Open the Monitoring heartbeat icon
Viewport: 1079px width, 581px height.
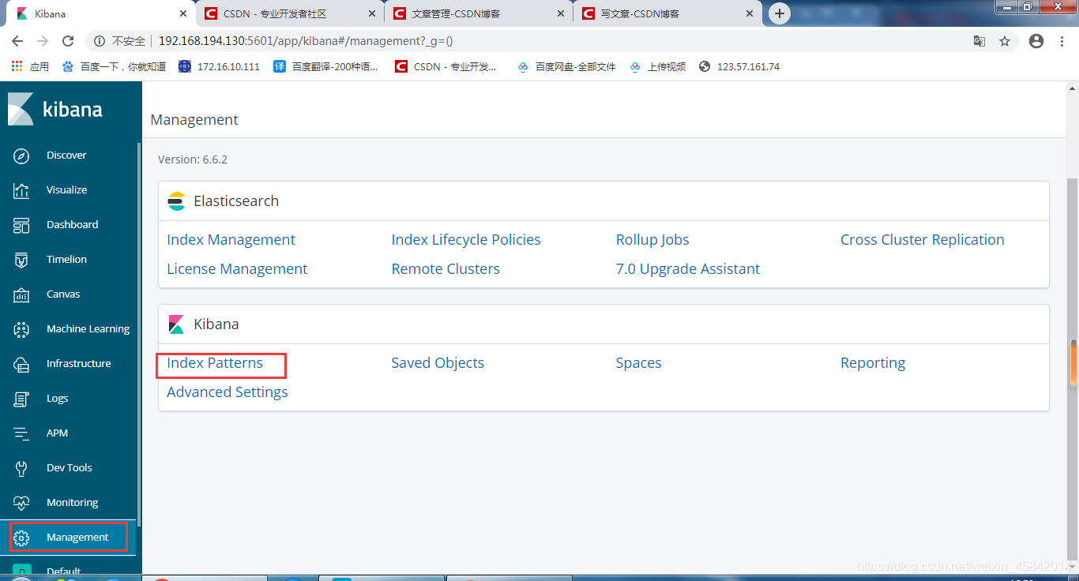[x=21, y=503]
